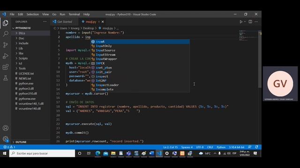Open the Explorer view icon

(x=5, y=23)
